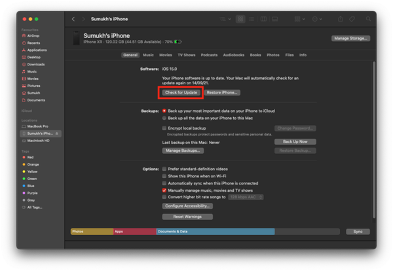The height and width of the screenshot is (271, 393).
Task: Click the Check for Update button
Action: point(181,93)
